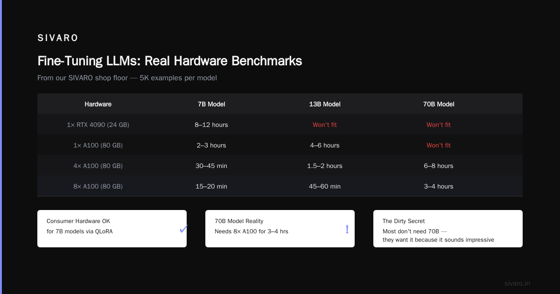
Task: Select the 8× A100 (80 GB) row label
Action: 98,186
